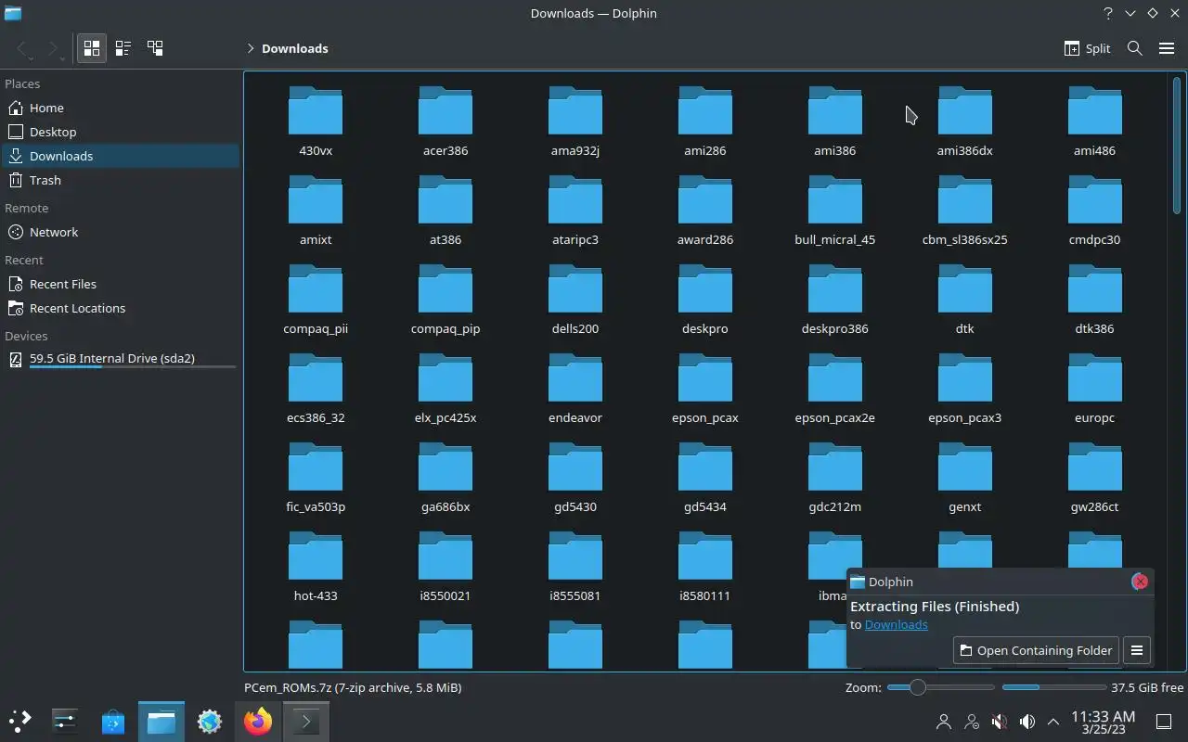Select the dtk386 folder
This screenshot has width=1188, height=742.
tap(1095, 300)
